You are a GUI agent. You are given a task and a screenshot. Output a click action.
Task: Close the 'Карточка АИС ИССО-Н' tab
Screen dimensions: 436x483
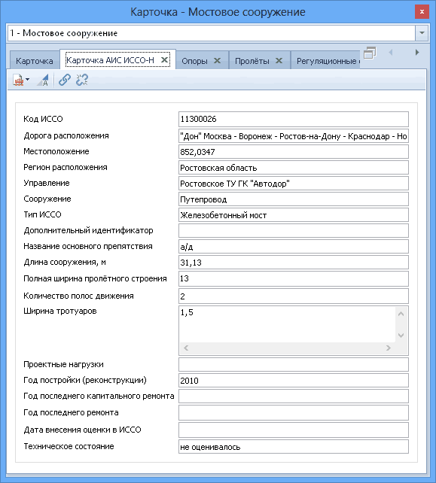(165, 59)
